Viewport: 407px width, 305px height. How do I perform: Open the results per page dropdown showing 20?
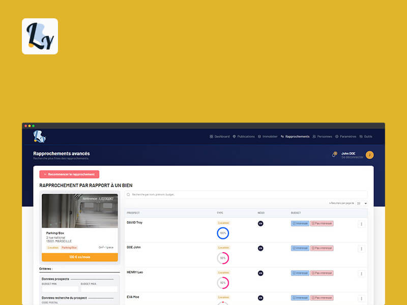(361, 203)
